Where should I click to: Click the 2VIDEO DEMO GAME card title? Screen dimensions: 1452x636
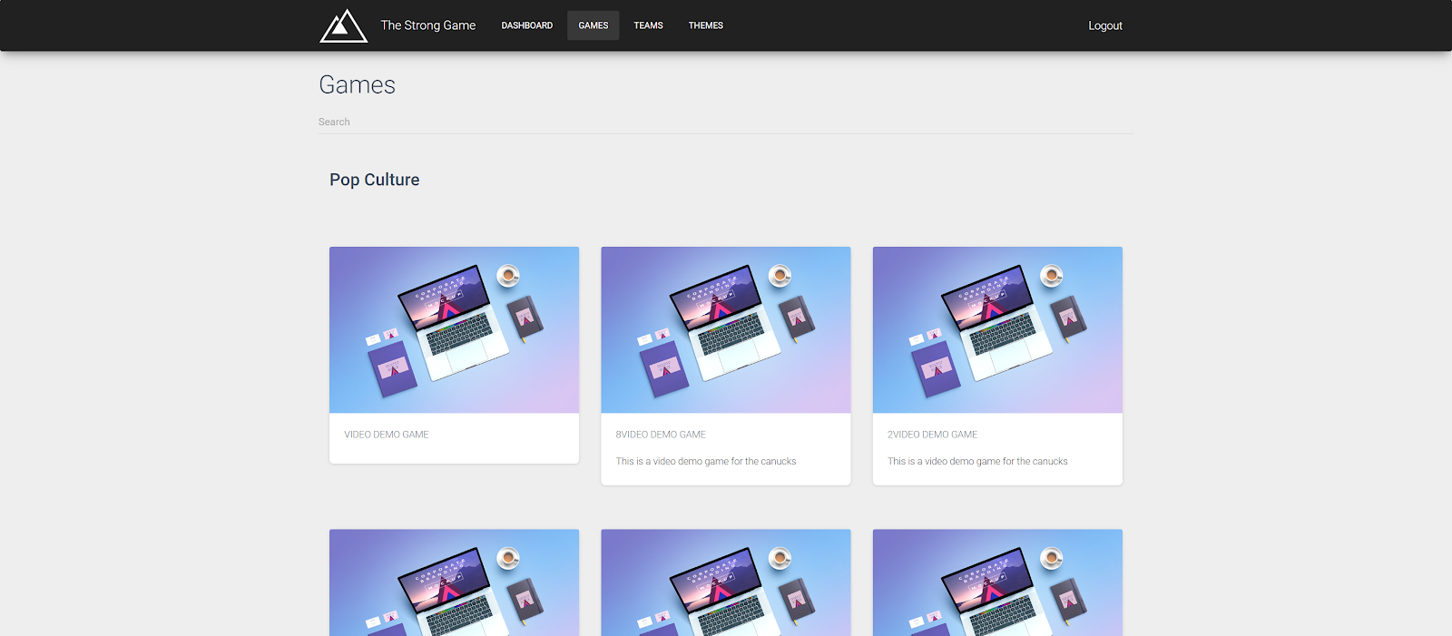click(x=932, y=435)
